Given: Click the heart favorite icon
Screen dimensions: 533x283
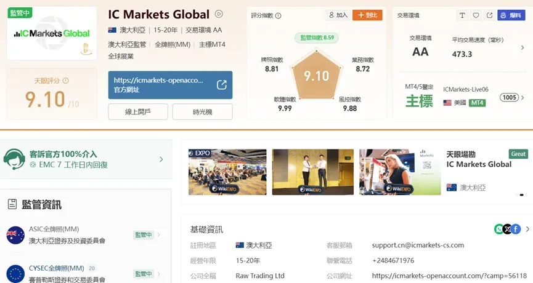Looking at the screenshot, I should 476,15.
